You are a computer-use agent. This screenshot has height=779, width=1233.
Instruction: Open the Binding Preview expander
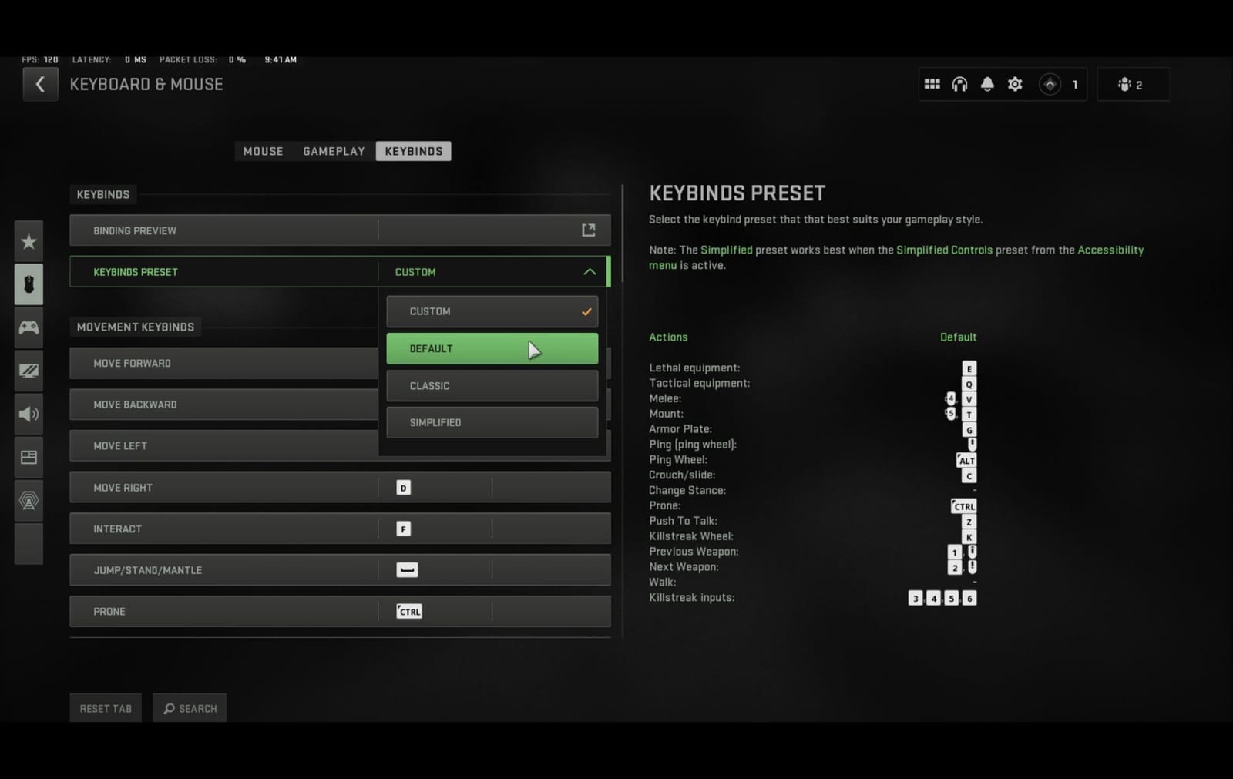(x=588, y=230)
